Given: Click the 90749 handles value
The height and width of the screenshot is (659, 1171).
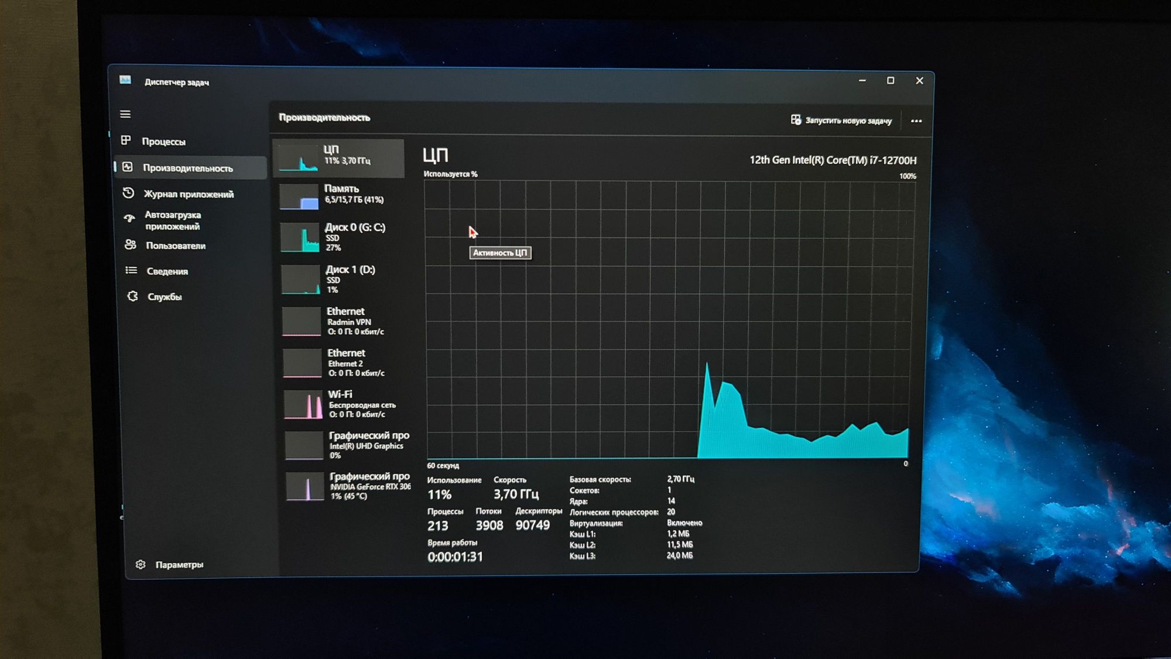Looking at the screenshot, I should [x=533, y=526].
